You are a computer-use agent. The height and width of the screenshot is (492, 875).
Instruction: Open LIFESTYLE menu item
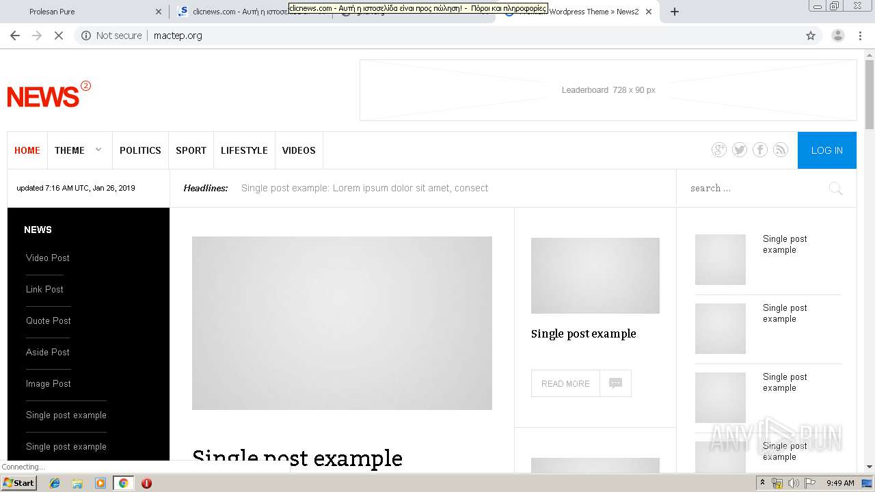[x=244, y=150]
